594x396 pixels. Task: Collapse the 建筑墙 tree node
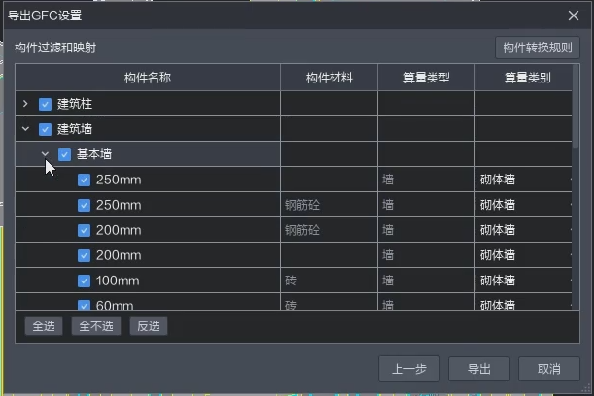[x=25, y=129]
